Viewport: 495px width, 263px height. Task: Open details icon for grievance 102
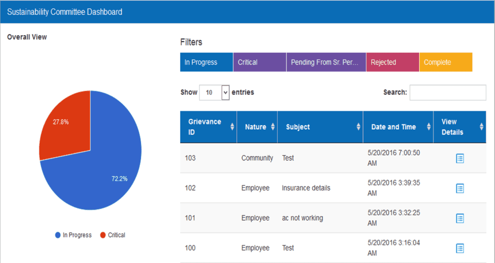(460, 188)
